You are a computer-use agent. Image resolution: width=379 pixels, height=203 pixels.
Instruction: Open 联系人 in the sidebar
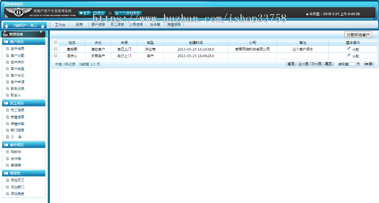(16, 95)
